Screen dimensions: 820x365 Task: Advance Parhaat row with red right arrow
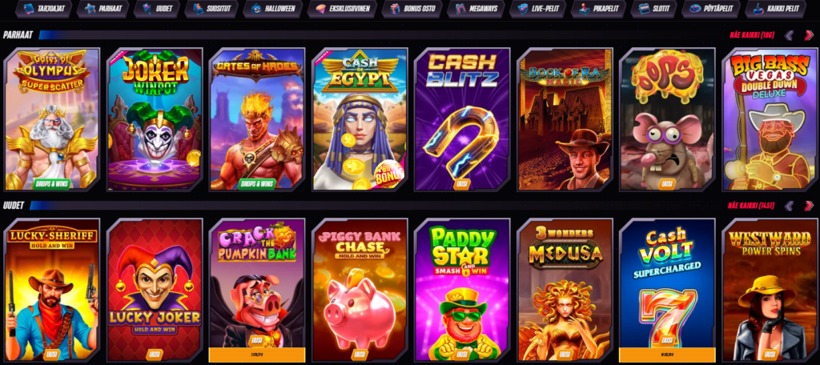click(809, 35)
